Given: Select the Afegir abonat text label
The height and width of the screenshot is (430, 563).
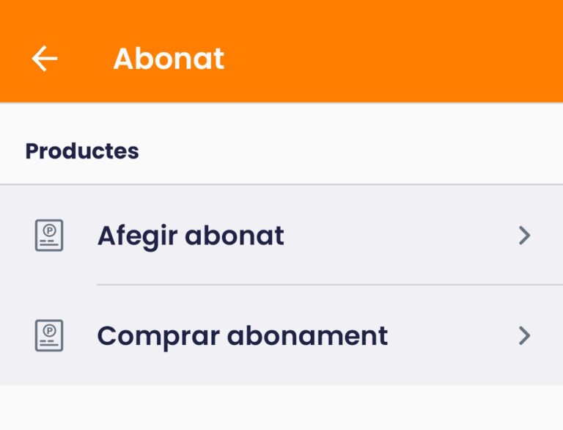Looking at the screenshot, I should click(191, 236).
